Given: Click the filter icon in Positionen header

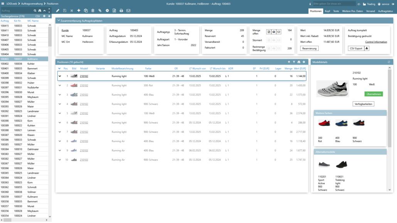Looking at the screenshot, I should [294, 62].
